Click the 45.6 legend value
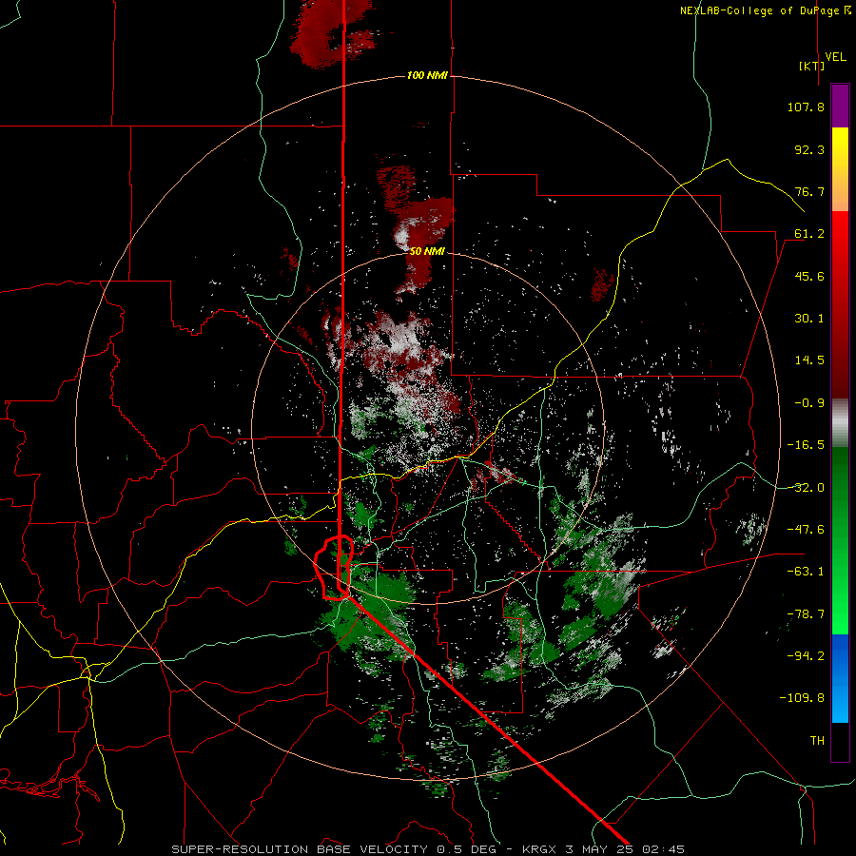Screen dimensions: 856x856 [809, 276]
